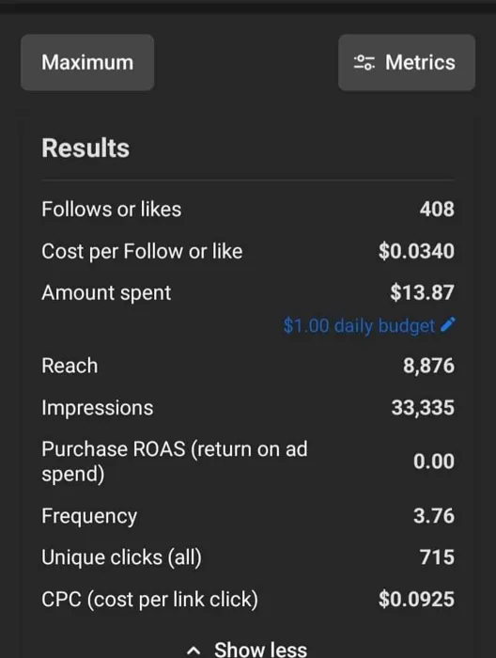Tap the 0.00 Purchase ROAS value
This screenshot has height=658, width=496.
point(433,462)
